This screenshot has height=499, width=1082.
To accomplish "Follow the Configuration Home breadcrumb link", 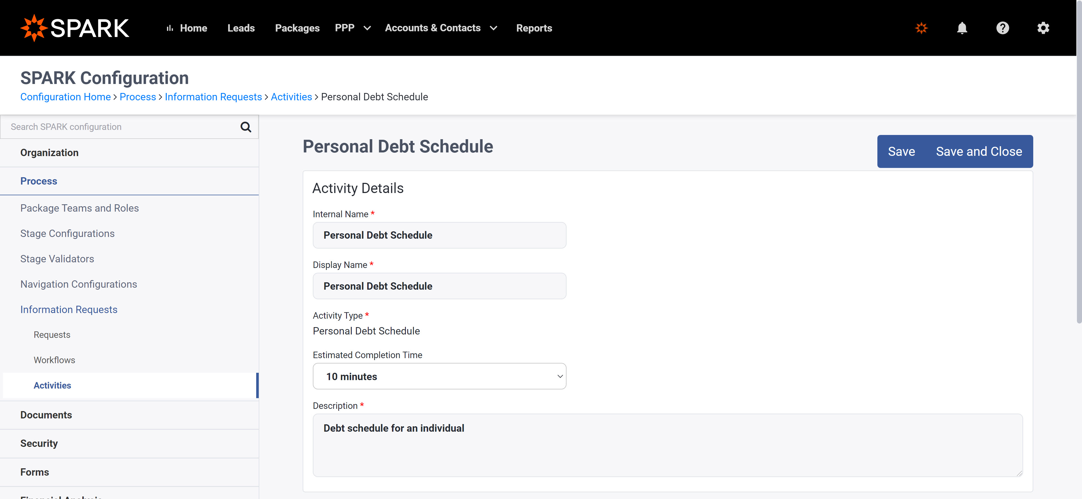I will click(x=65, y=97).
